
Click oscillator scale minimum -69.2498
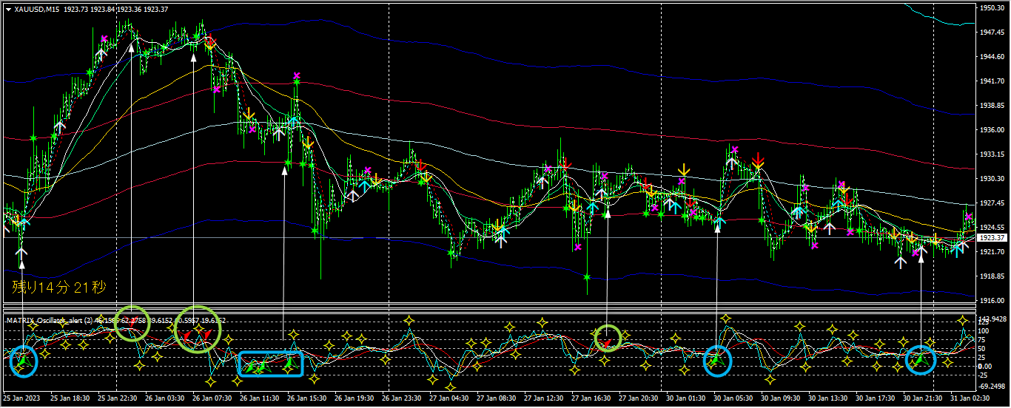991,386
